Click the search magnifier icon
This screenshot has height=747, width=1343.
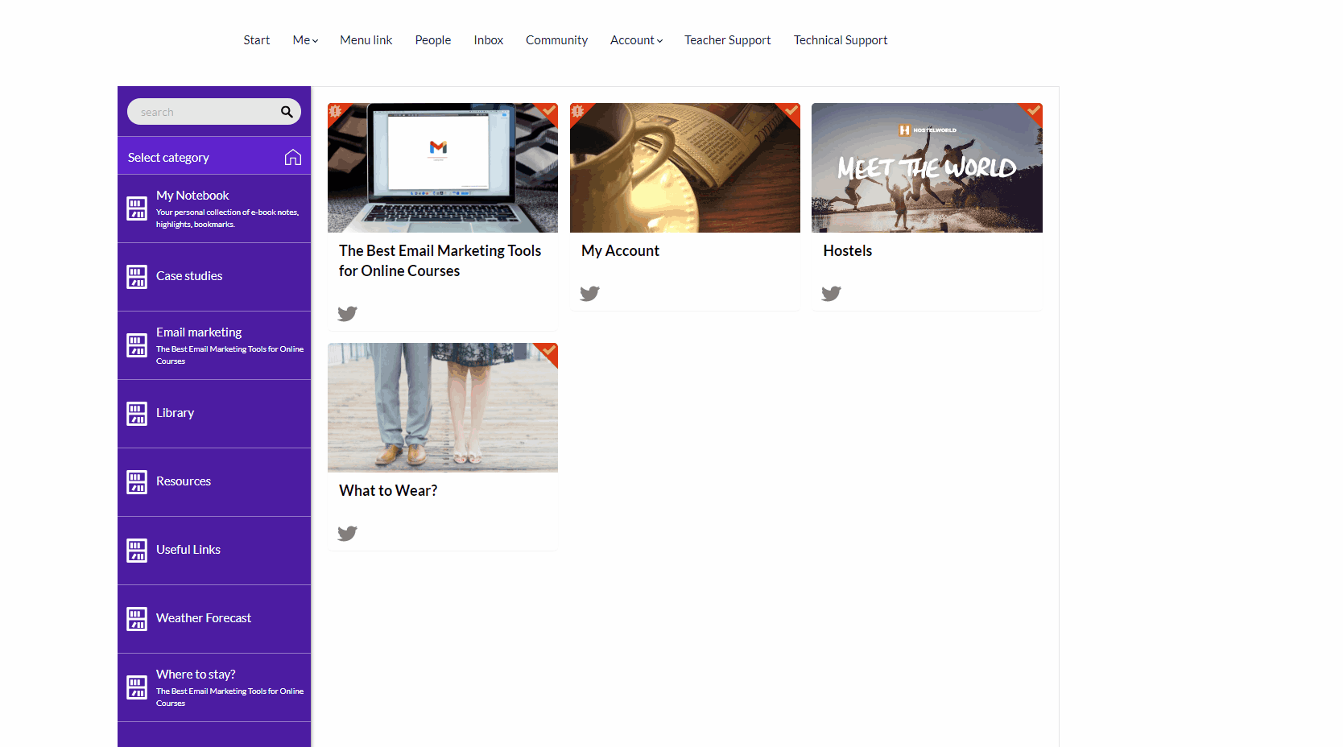[287, 111]
